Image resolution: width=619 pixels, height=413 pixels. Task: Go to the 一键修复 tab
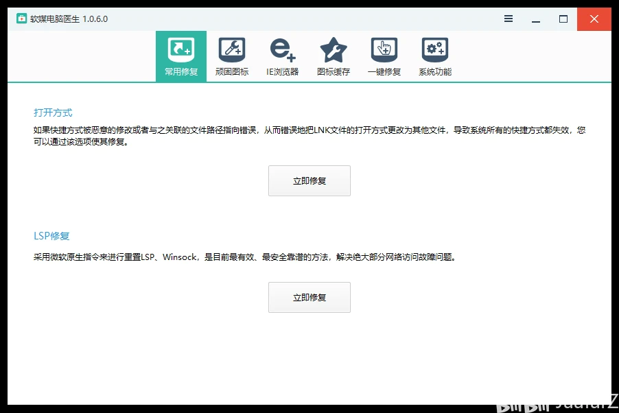384,56
